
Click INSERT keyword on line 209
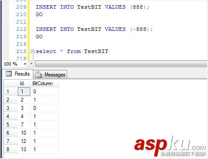tap(46, 7)
